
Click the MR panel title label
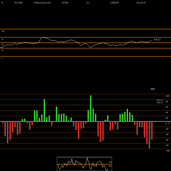(153, 89)
